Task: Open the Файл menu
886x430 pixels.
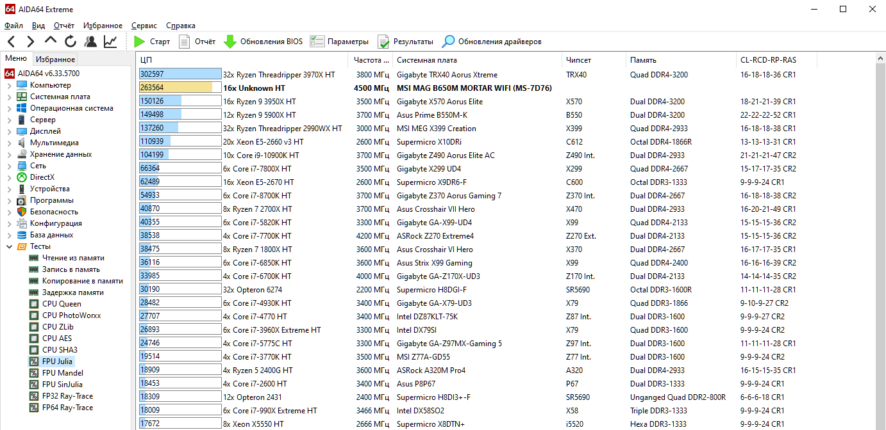Action: pos(13,26)
